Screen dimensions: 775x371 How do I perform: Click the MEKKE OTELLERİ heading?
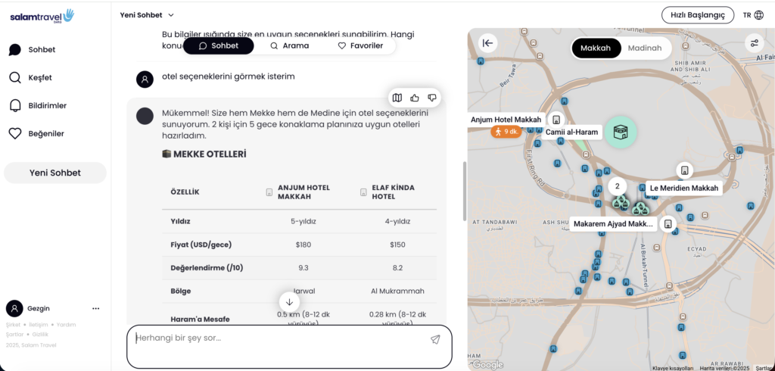coord(204,154)
